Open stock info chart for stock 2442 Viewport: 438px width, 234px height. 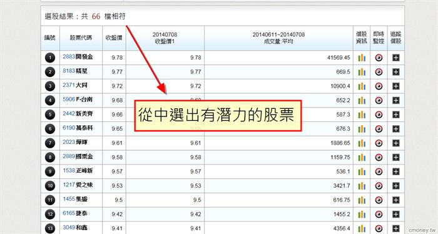pos(362,114)
